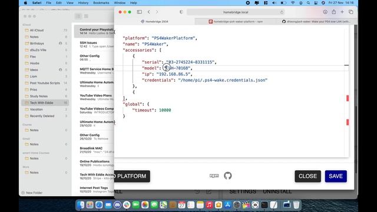Open Calendar from the Dock
This screenshot has height=212, width=377.
182,205
